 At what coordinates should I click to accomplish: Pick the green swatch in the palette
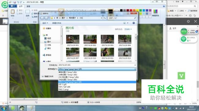point(141,10)
